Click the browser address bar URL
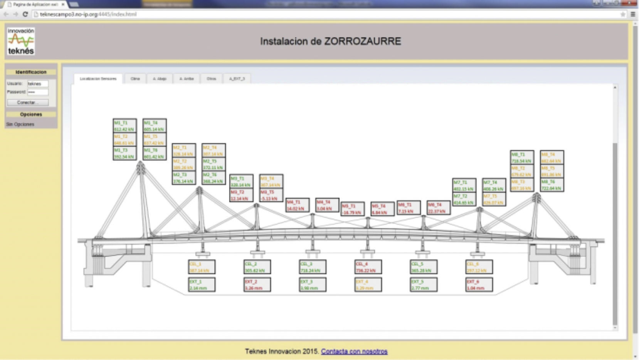The height and width of the screenshot is (360, 639). [88, 14]
